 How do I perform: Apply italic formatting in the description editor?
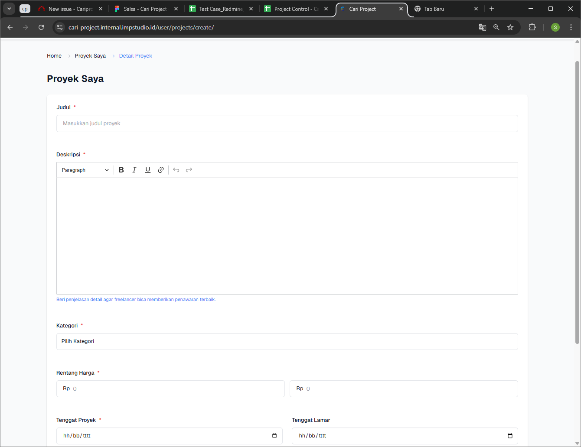pos(134,170)
